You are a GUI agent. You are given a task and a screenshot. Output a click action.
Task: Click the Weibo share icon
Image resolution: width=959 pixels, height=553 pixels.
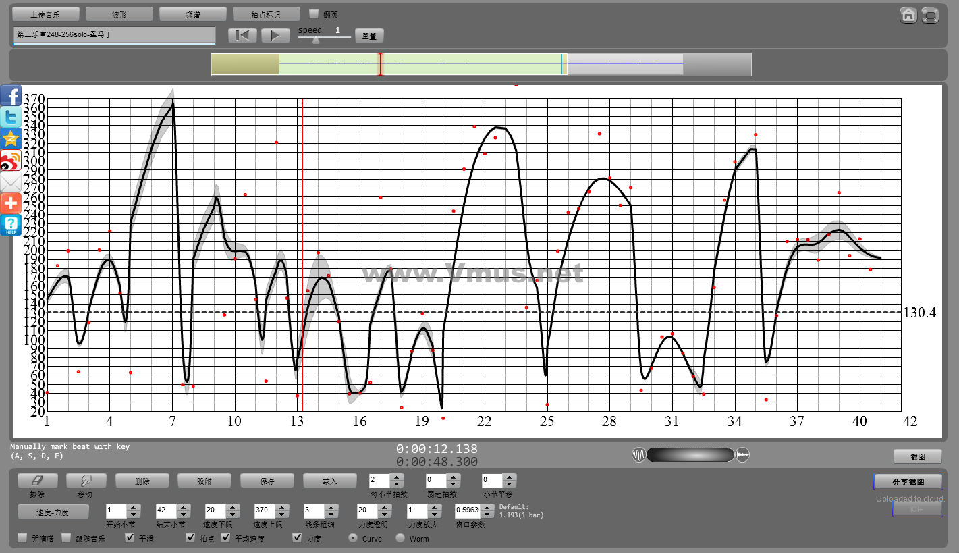click(11, 161)
